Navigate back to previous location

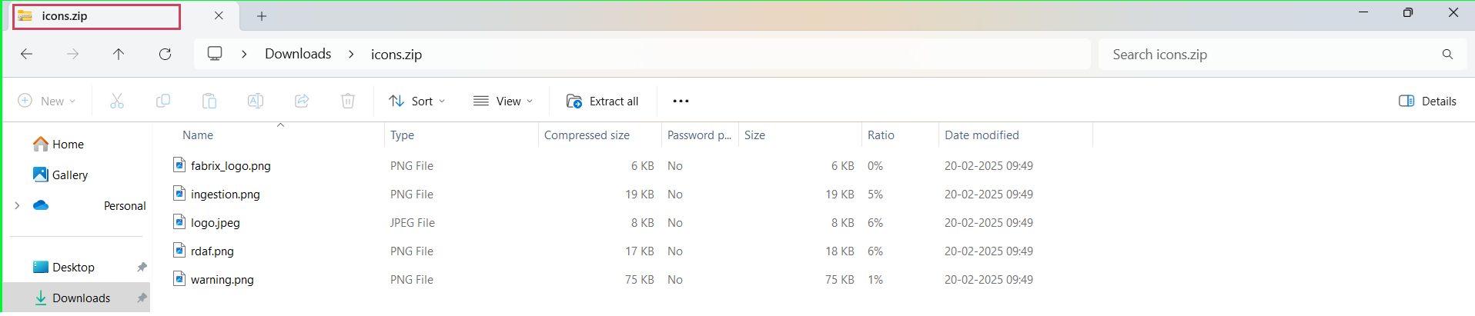26,54
